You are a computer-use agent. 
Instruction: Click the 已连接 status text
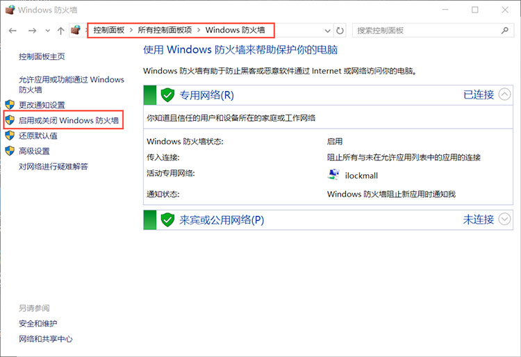click(x=479, y=94)
